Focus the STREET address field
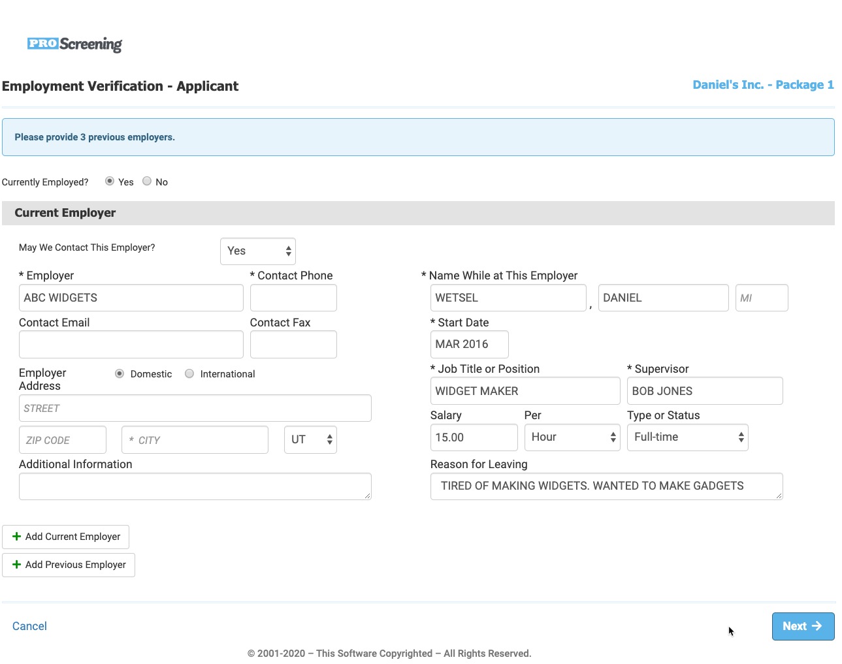 (195, 409)
